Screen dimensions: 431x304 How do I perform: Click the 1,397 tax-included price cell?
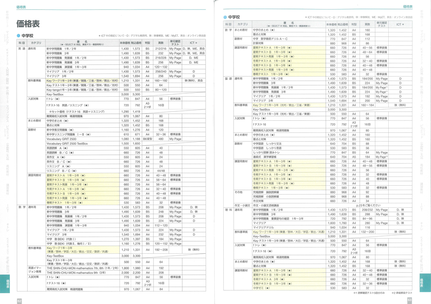click(136, 239)
